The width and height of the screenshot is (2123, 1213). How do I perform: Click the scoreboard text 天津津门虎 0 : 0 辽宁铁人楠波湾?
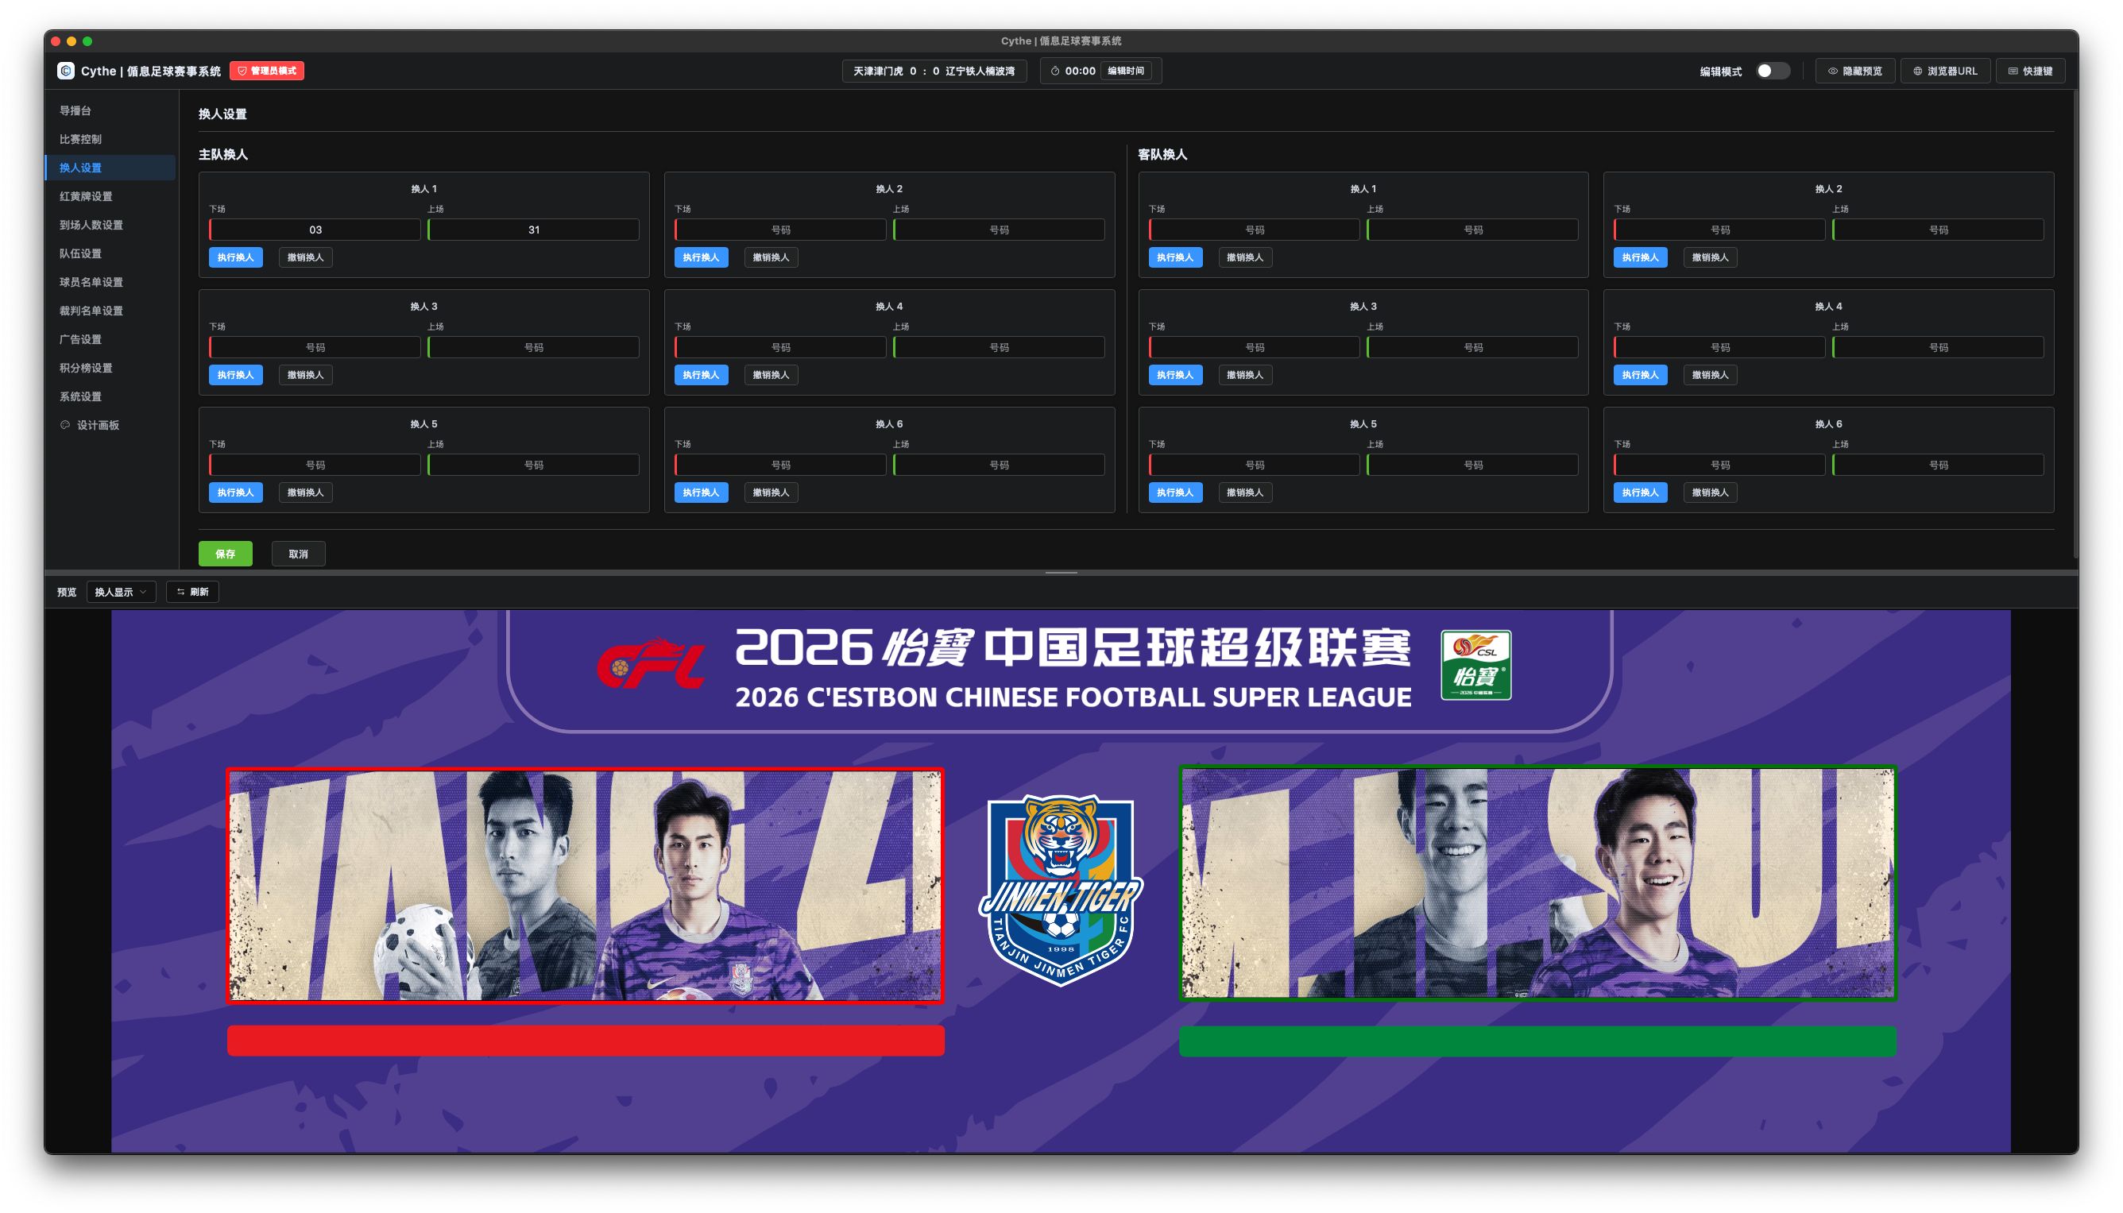pos(934,71)
